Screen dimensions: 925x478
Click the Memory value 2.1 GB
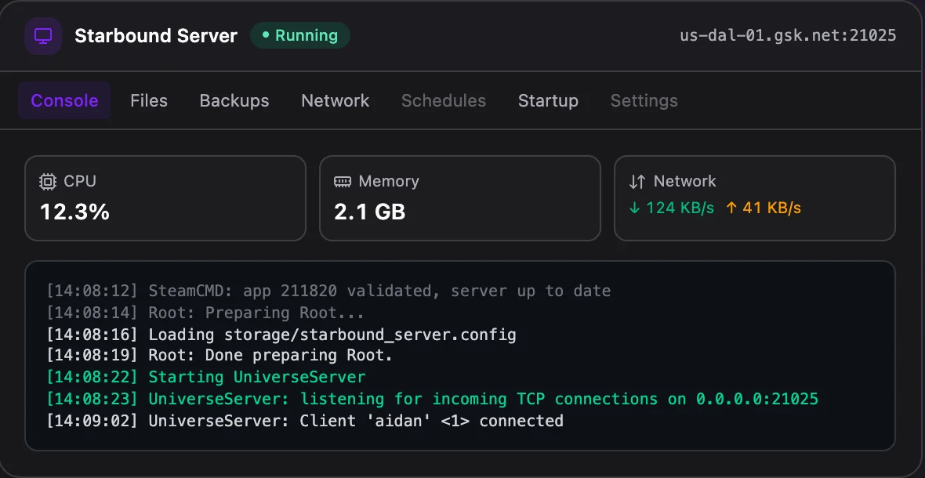[x=370, y=212]
